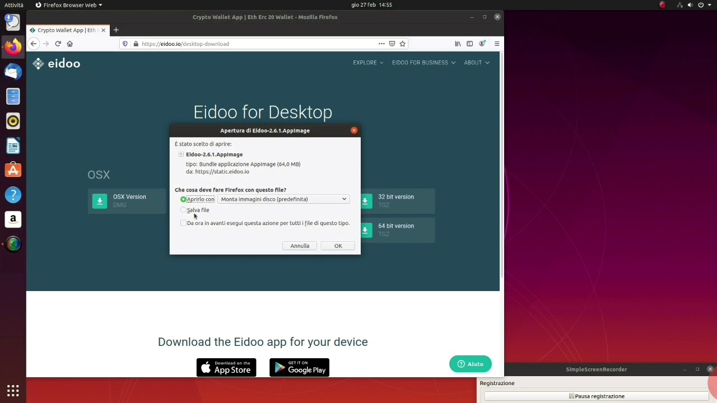Select the 'Salva file' radio option

pos(183,210)
